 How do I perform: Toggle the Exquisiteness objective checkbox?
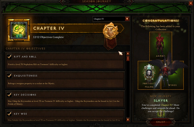[10, 76]
